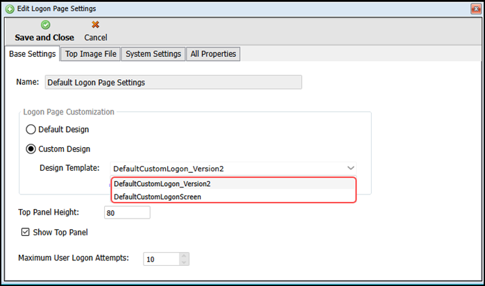Click the green plus icon in the title bar
485x286 pixels.
point(9,8)
